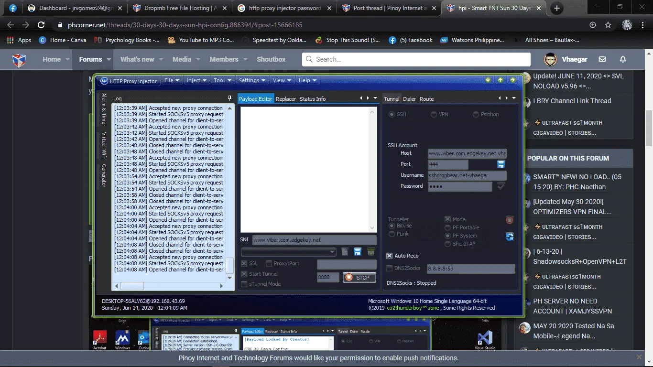
Task: Open the Forums navigation link
Action: point(91,59)
